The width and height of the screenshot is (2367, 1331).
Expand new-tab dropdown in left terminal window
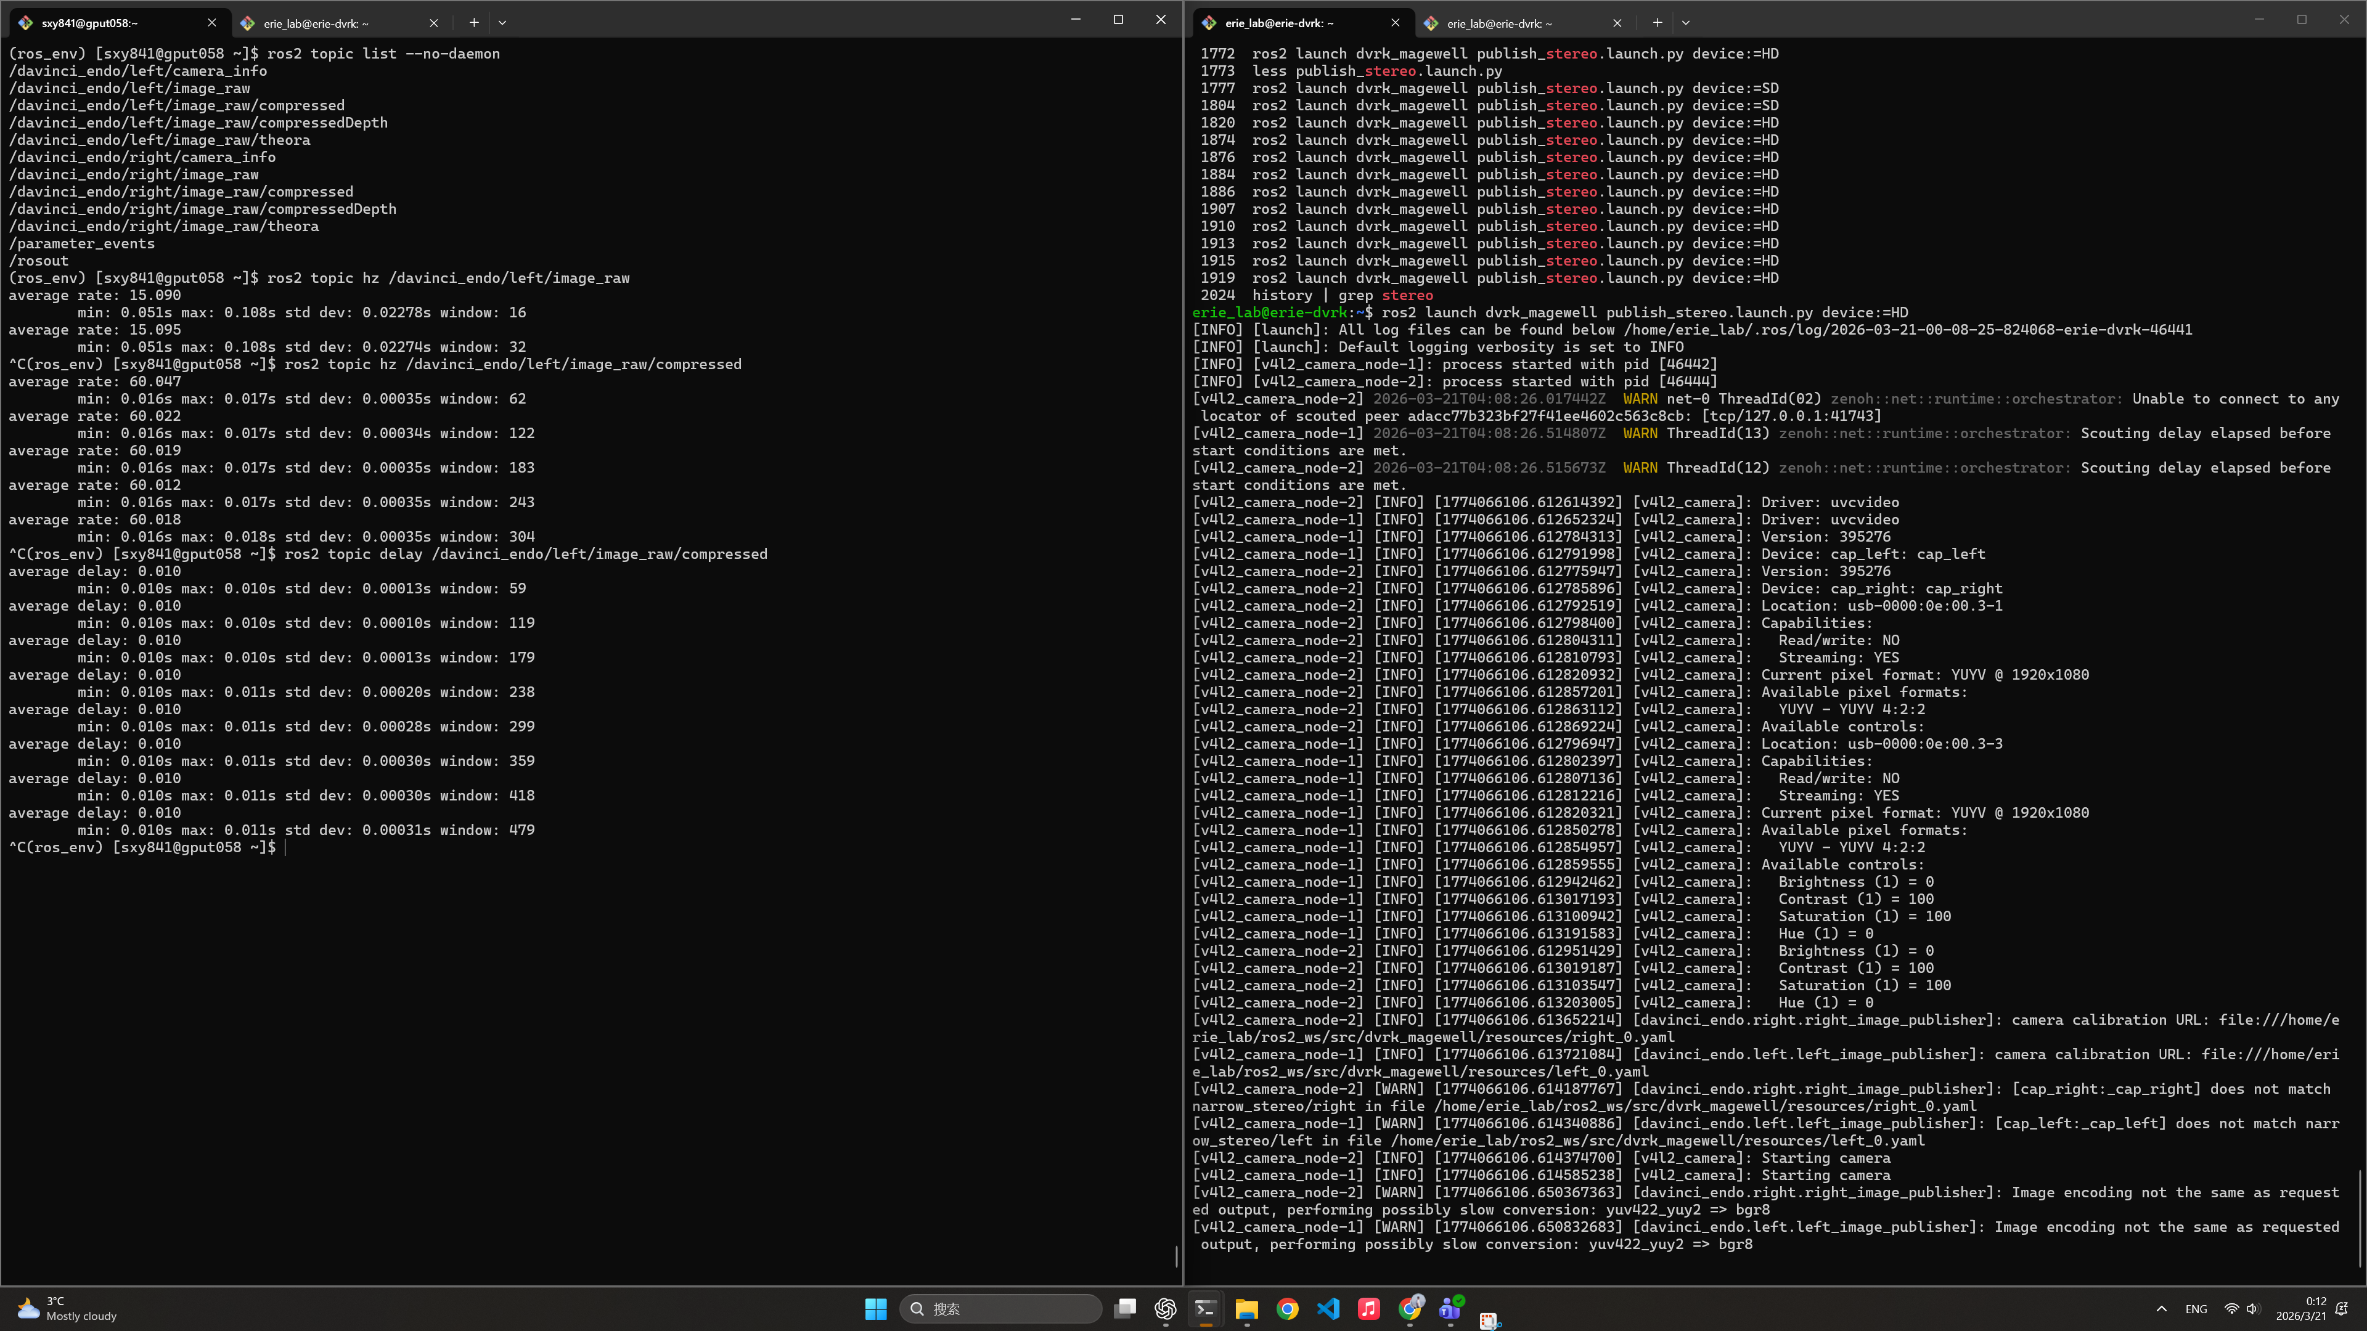502,22
